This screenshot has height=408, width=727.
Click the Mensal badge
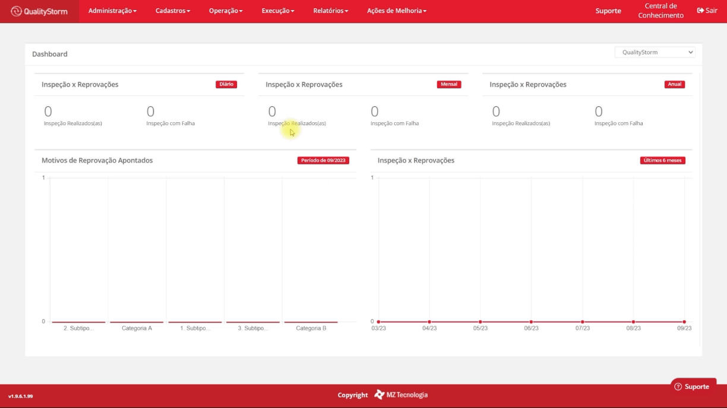[x=449, y=84]
